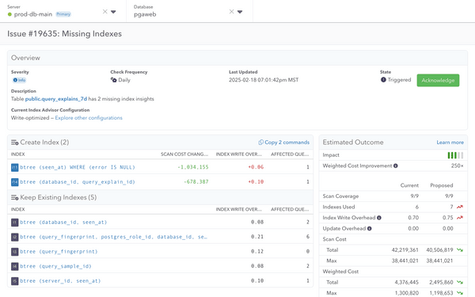Click the icon for btree (seen_at) WHERE index
The width and height of the screenshot is (475, 297).
point(14,167)
